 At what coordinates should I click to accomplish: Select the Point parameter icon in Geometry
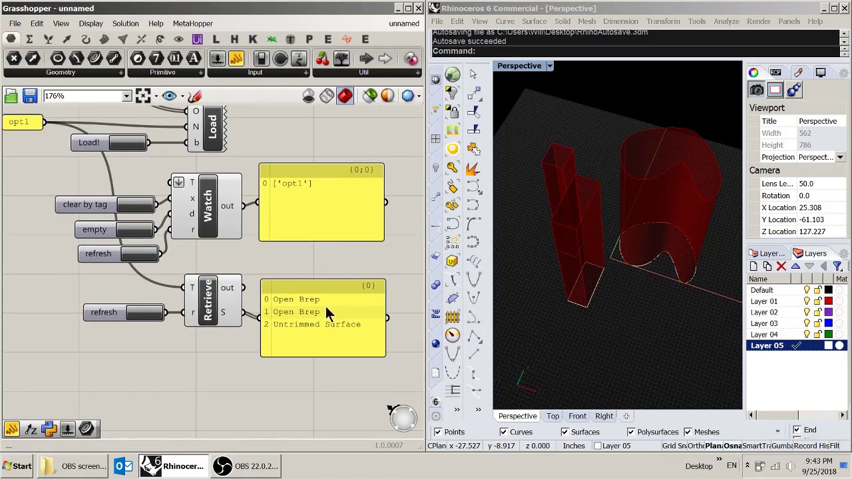point(13,59)
